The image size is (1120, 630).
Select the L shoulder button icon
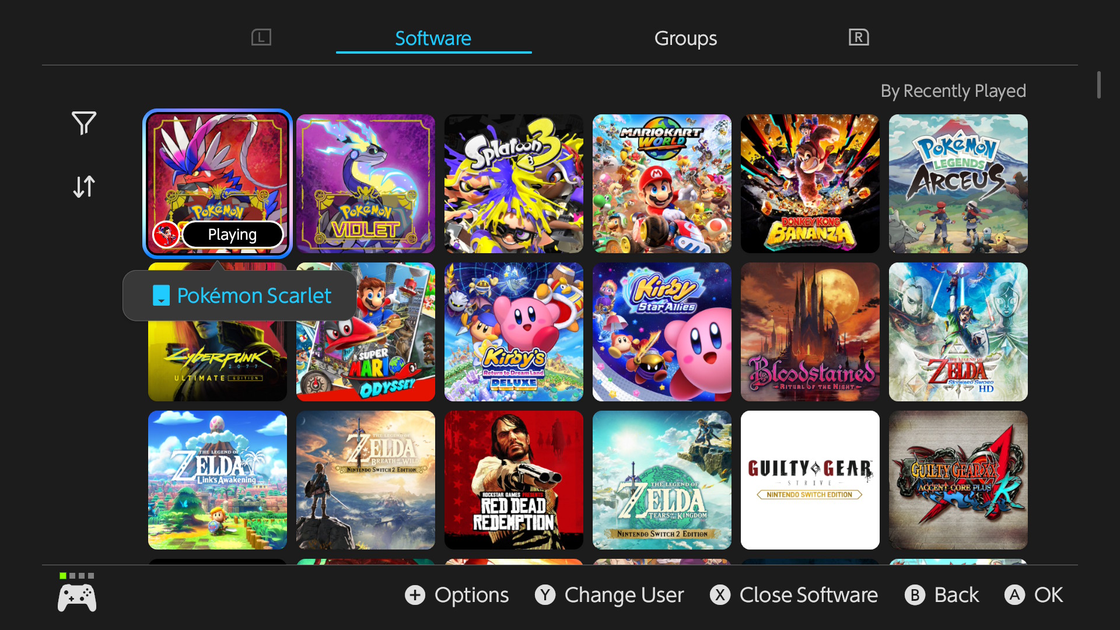pos(261,37)
